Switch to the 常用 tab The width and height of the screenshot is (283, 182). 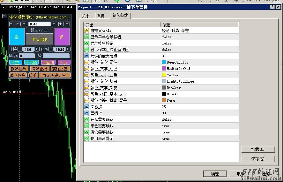pos(101,16)
